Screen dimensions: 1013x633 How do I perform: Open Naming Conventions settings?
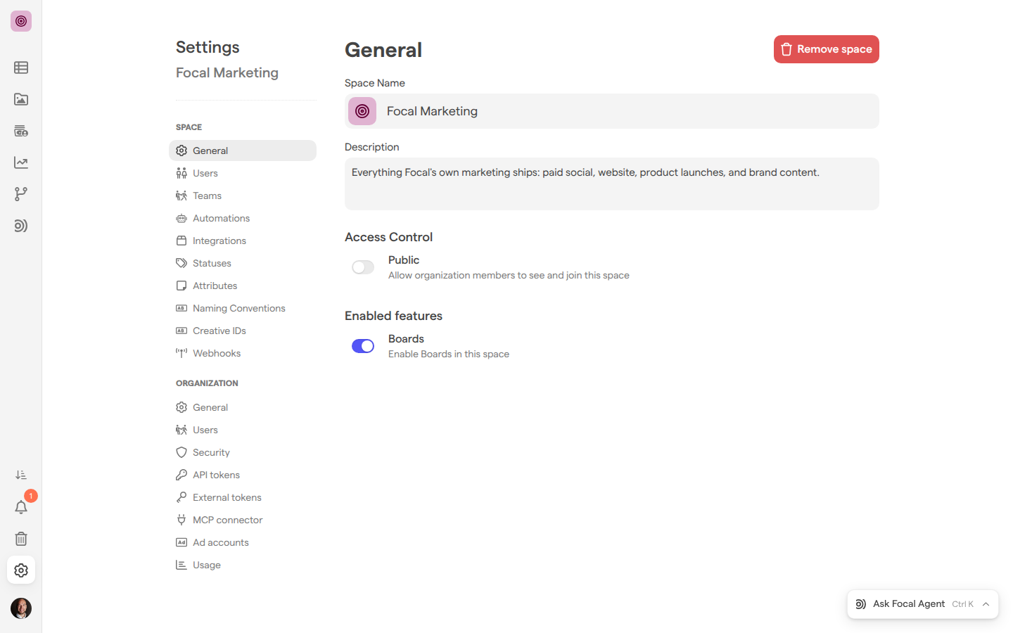pyautogui.click(x=243, y=308)
